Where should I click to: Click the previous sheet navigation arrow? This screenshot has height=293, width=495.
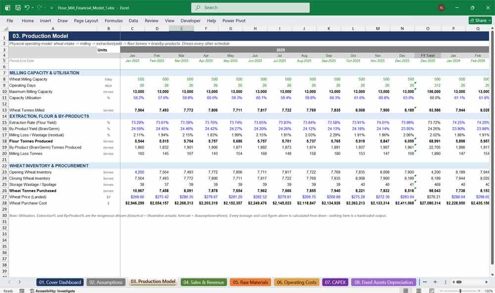(x=9, y=282)
